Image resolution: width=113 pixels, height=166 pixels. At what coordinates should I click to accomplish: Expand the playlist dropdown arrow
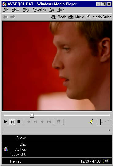click(109, 130)
